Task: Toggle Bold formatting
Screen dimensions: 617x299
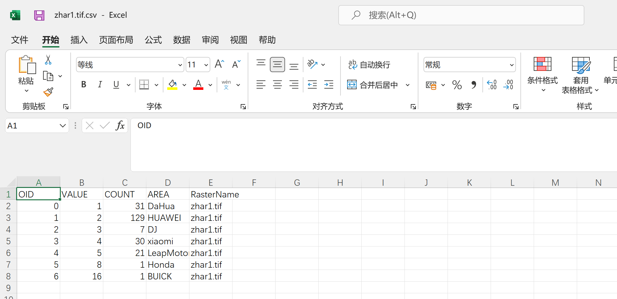Action: [x=84, y=84]
